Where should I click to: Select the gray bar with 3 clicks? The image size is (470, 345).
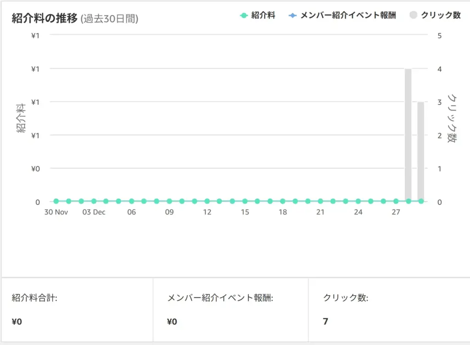420,151
